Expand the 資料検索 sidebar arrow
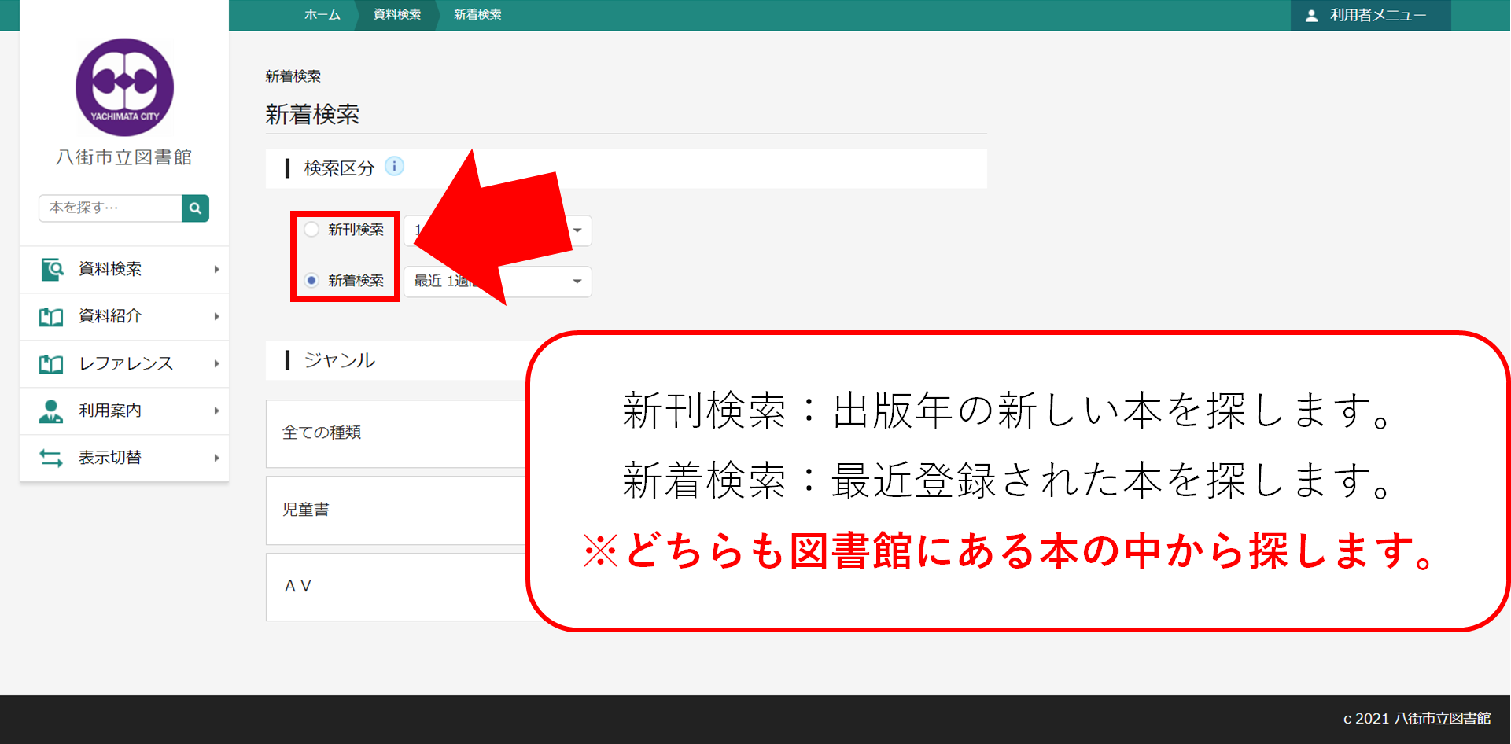This screenshot has width=1511, height=744. point(216,269)
